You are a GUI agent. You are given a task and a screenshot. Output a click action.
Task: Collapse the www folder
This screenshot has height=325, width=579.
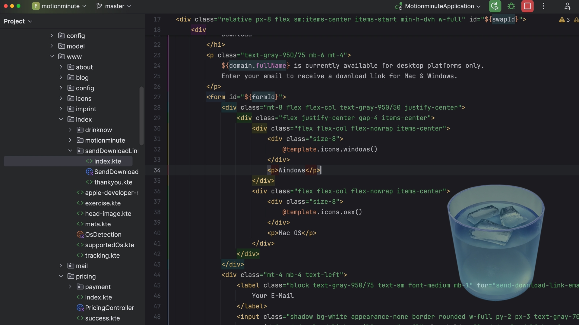pyautogui.click(x=52, y=57)
